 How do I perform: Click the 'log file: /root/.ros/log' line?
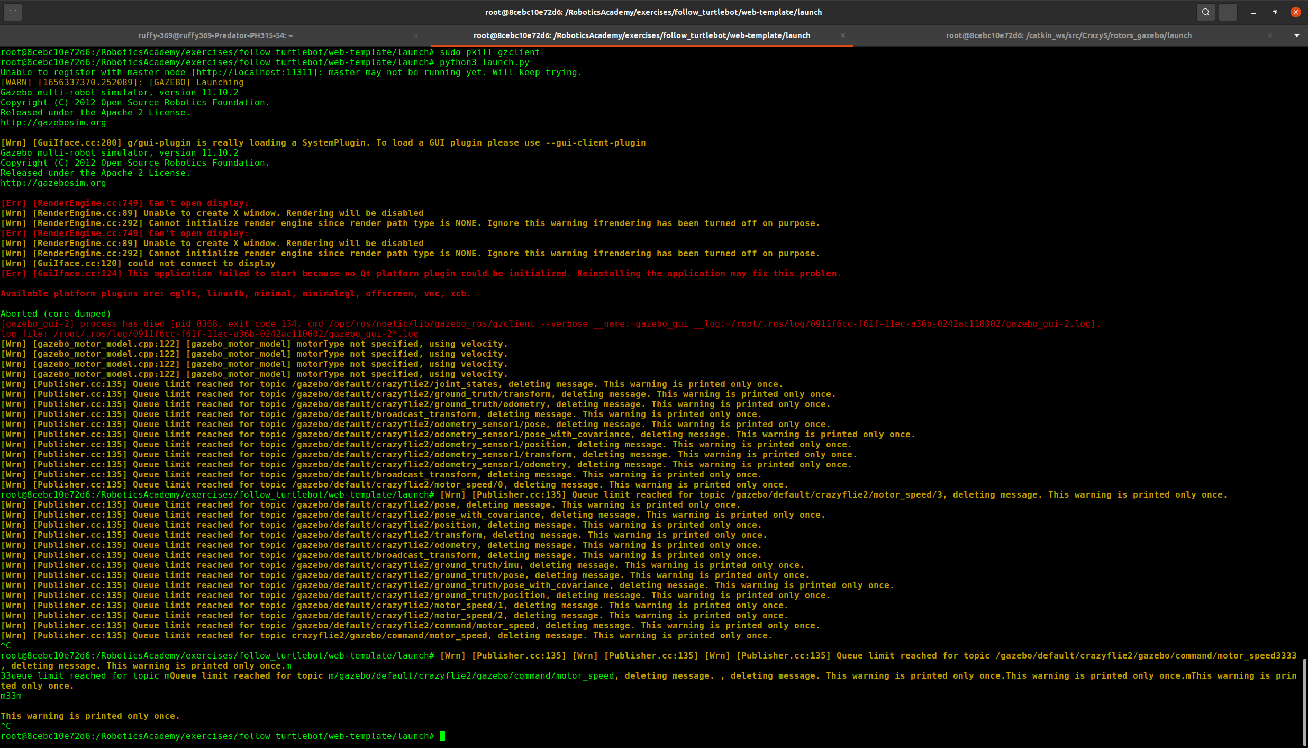[x=210, y=334]
